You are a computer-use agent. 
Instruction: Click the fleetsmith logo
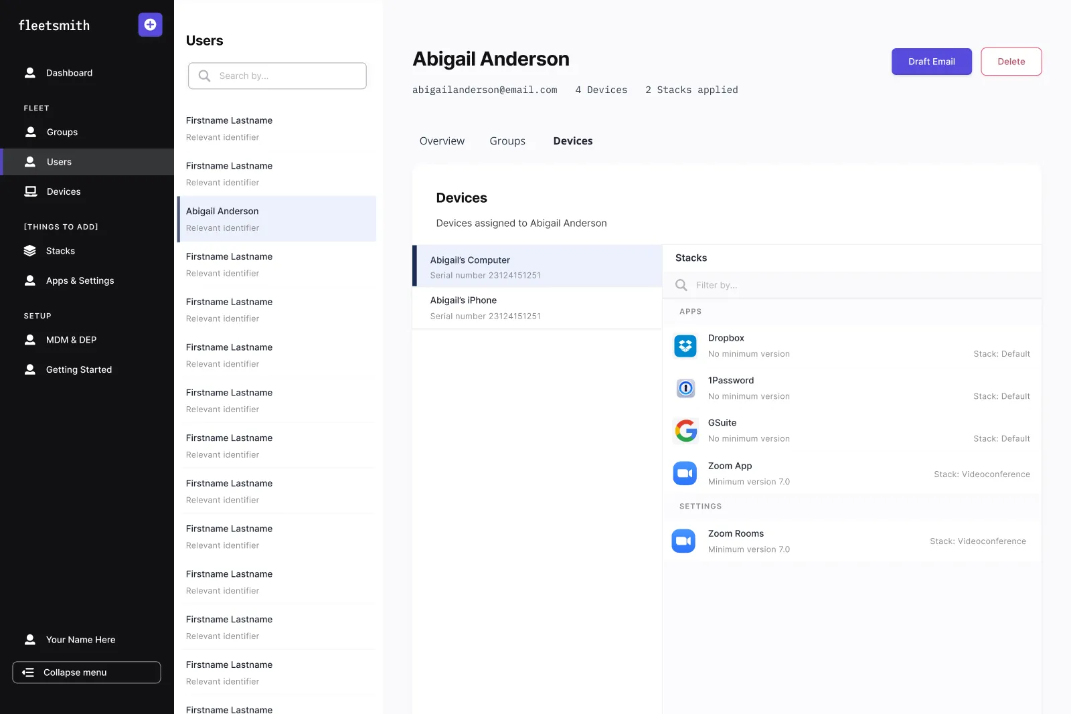(x=54, y=25)
